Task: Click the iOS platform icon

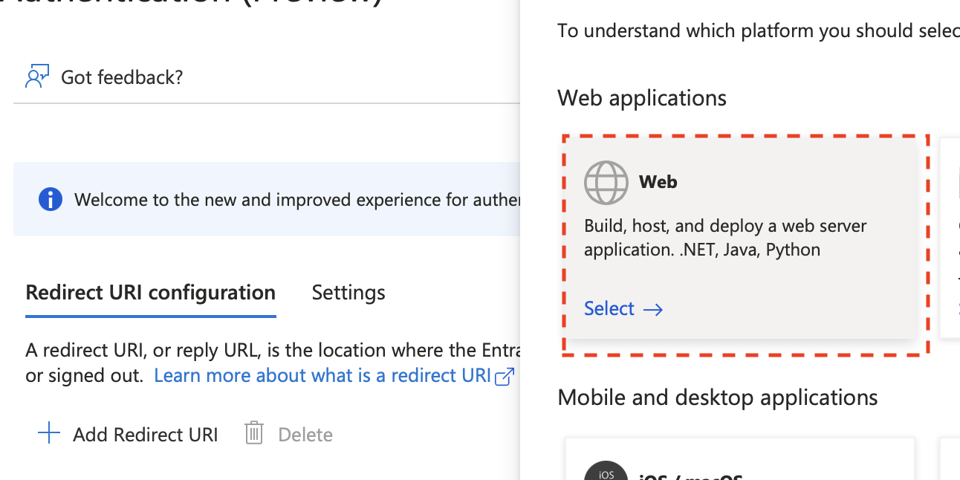Action: coord(606,473)
